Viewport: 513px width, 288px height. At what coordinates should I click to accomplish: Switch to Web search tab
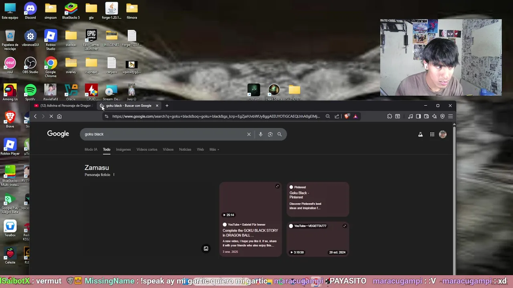click(x=200, y=150)
